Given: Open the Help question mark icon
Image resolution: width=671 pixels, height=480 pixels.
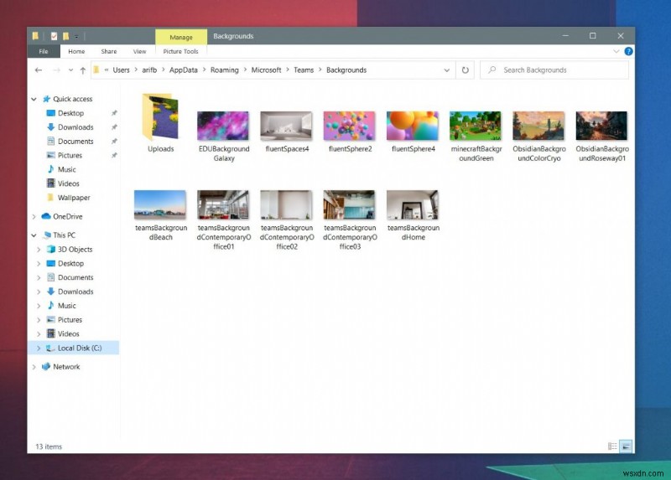Looking at the screenshot, I should coord(628,51).
